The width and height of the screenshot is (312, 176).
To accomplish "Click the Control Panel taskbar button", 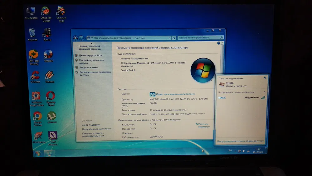I will [x=49, y=153].
